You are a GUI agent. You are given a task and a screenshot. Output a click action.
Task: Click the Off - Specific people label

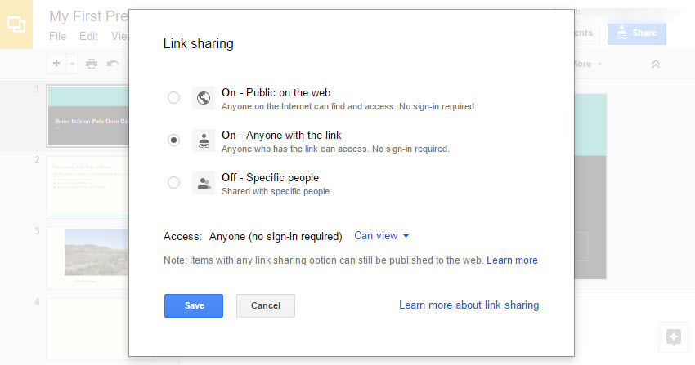pyautogui.click(x=271, y=177)
